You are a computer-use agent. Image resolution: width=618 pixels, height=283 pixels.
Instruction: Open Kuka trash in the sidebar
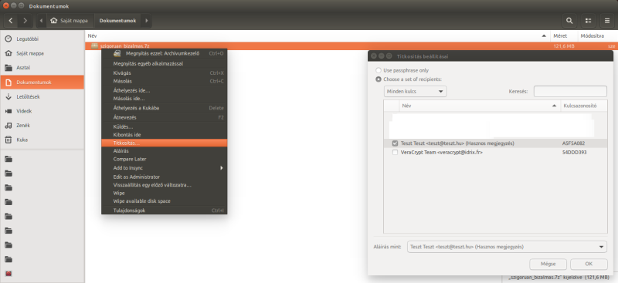click(x=42, y=140)
